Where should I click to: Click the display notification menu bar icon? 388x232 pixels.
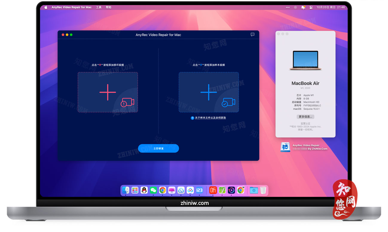(x=303, y=7)
